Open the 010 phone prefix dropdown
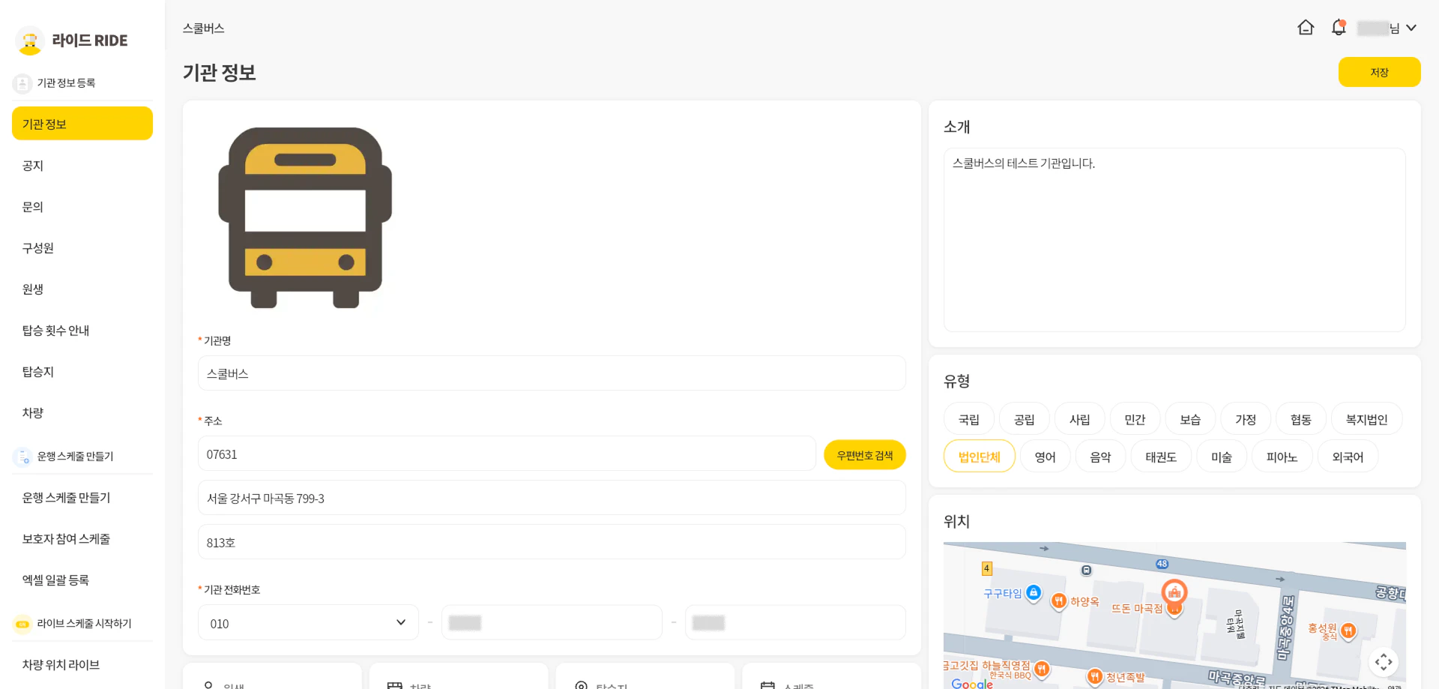The width and height of the screenshot is (1439, 689). tap(308, 623)
